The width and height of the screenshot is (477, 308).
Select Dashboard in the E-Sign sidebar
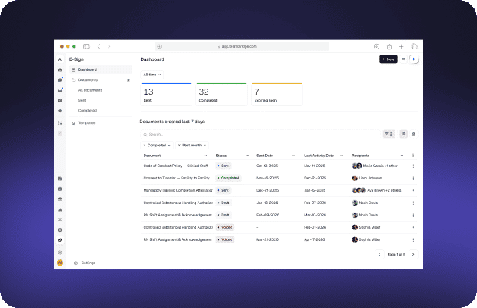click(x=101, y=70)
